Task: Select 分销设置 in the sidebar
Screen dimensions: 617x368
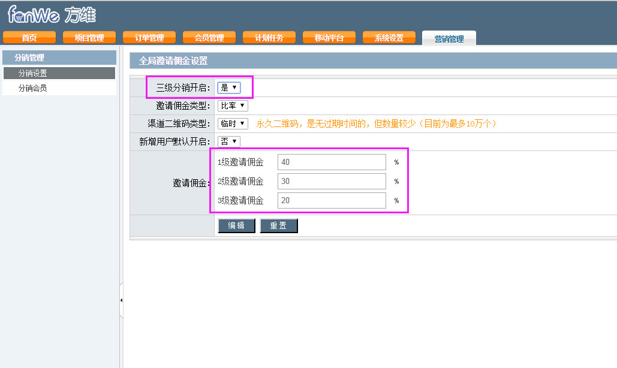Action: (59, 73)
